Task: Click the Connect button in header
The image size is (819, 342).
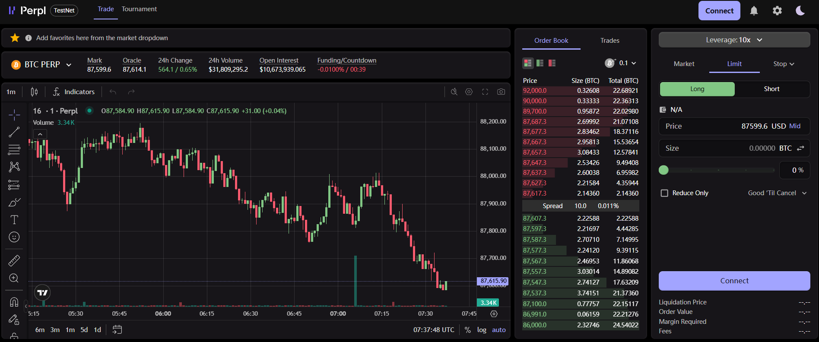Action: tap(719, 11)
